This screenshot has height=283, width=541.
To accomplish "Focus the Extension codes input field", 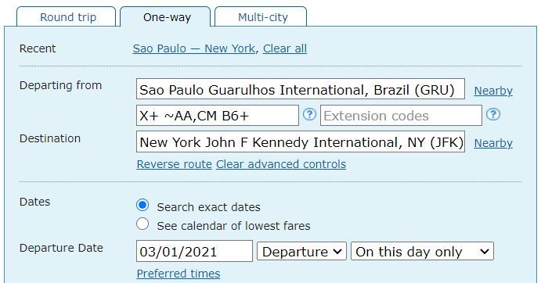I will tap(401, 116).
